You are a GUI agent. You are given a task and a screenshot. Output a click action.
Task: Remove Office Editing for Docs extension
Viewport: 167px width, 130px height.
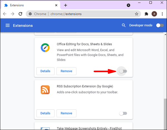pos(66,71)
